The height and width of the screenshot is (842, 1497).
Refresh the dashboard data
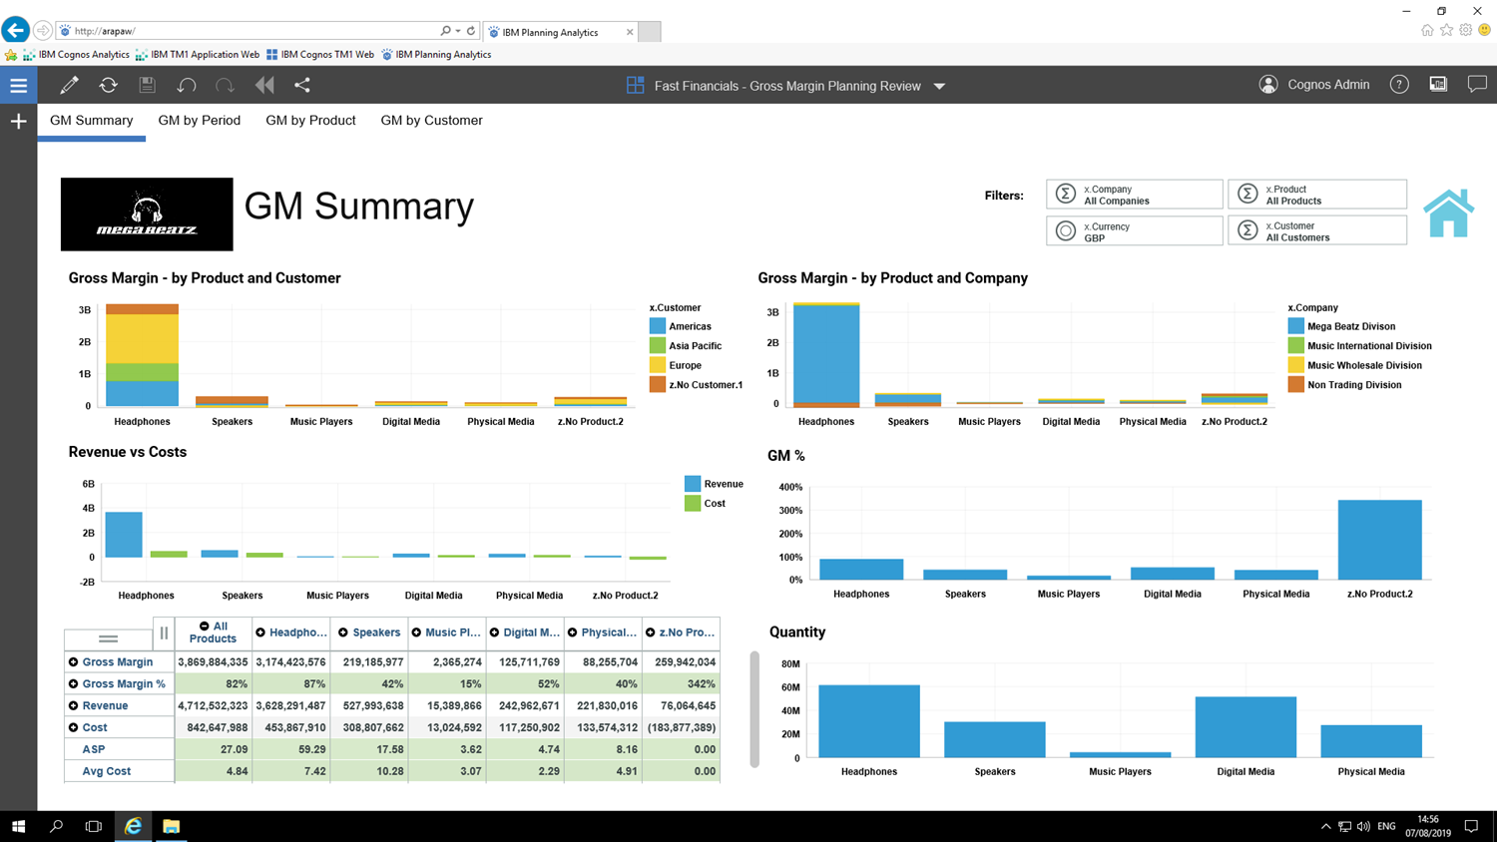pos(108,85)
